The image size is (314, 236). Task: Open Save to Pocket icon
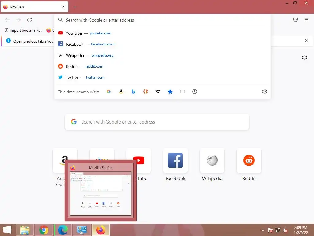[x=296, y=20]
